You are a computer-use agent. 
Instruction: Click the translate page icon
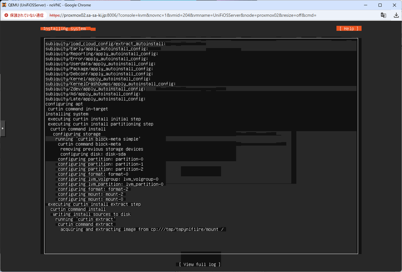click(x=383, y=15)
